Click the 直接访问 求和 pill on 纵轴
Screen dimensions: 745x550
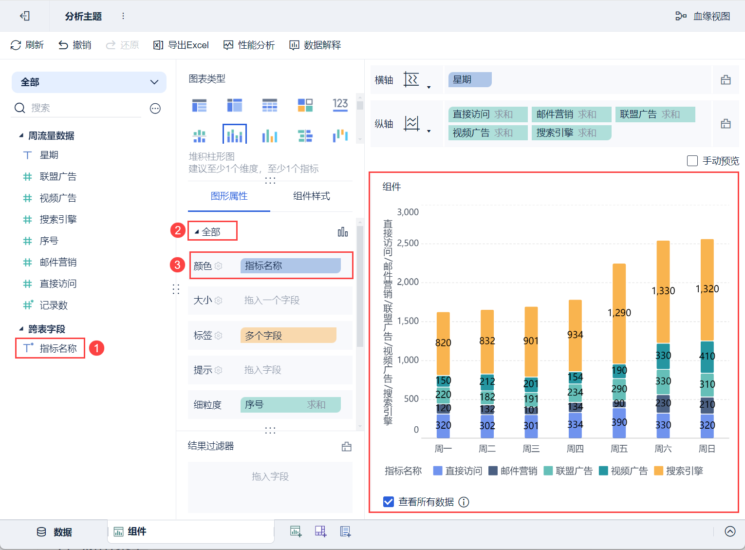488,114
